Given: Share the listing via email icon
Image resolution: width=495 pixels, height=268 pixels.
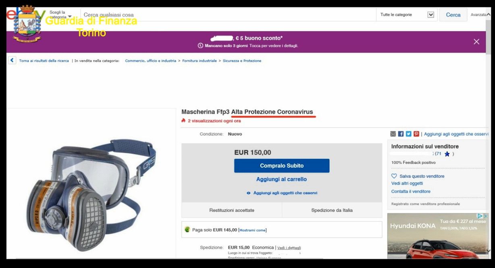Looking at the screenshot, I should click(x=393, y=134).
